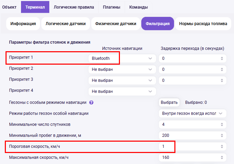The width and height of the screenshot is (234, 164).
Task: Click stepper arrows on Priority 1 delay field
Action: tap(222, 58)
